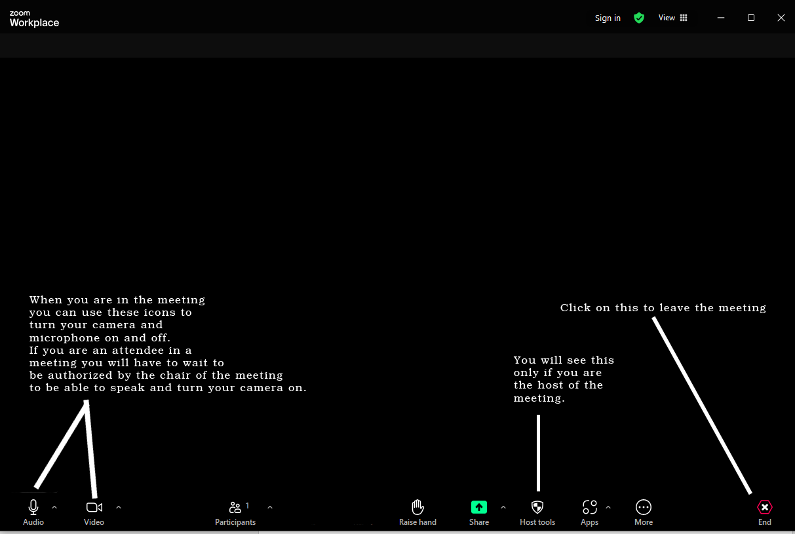Screen dimensions: 795x534
Task: Open the Participants panel
Action: point(235,511)
